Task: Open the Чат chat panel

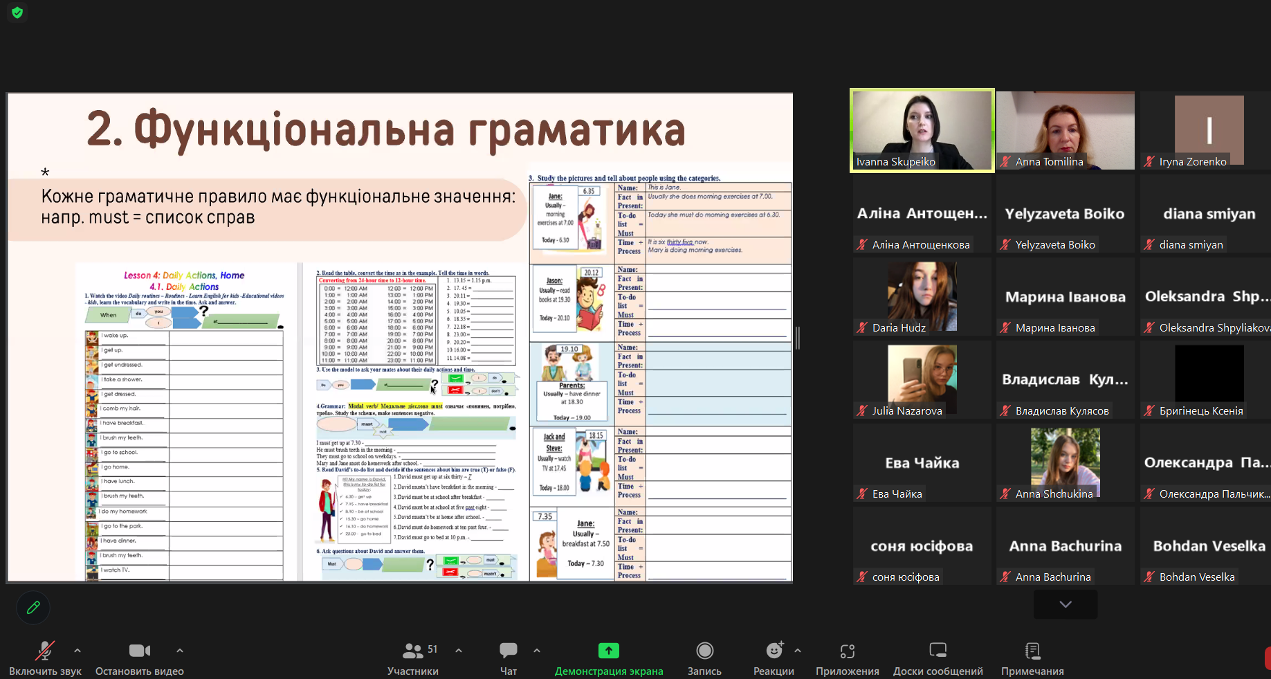Action: pyautogui.click(x=509, y=658)
